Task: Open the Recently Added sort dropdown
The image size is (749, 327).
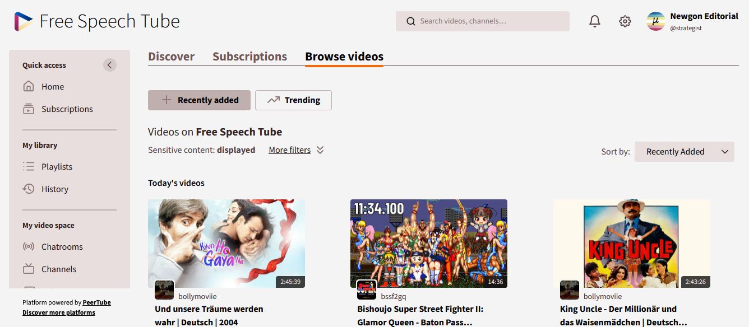Action: coord(684,152)
